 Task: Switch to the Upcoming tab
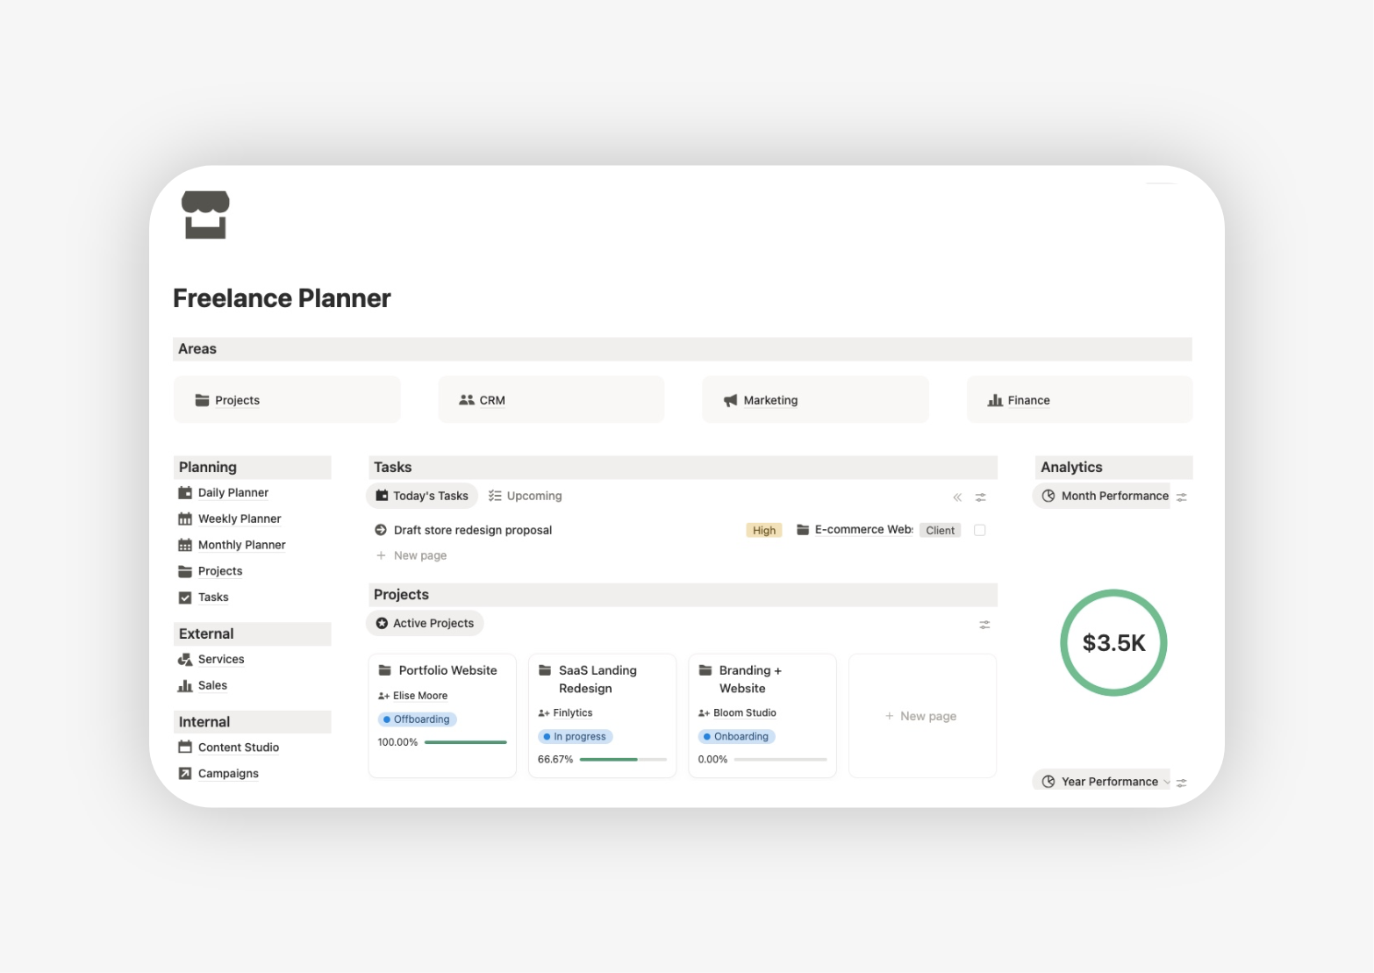tap(525, 496)
